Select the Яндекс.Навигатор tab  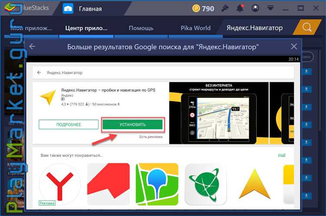254,28
